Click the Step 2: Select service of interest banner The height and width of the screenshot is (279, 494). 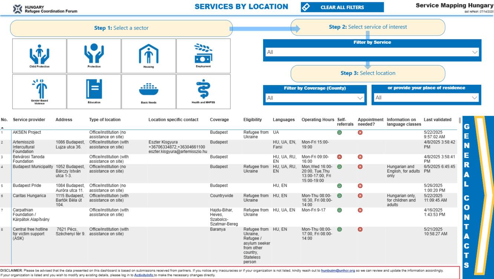368,27
